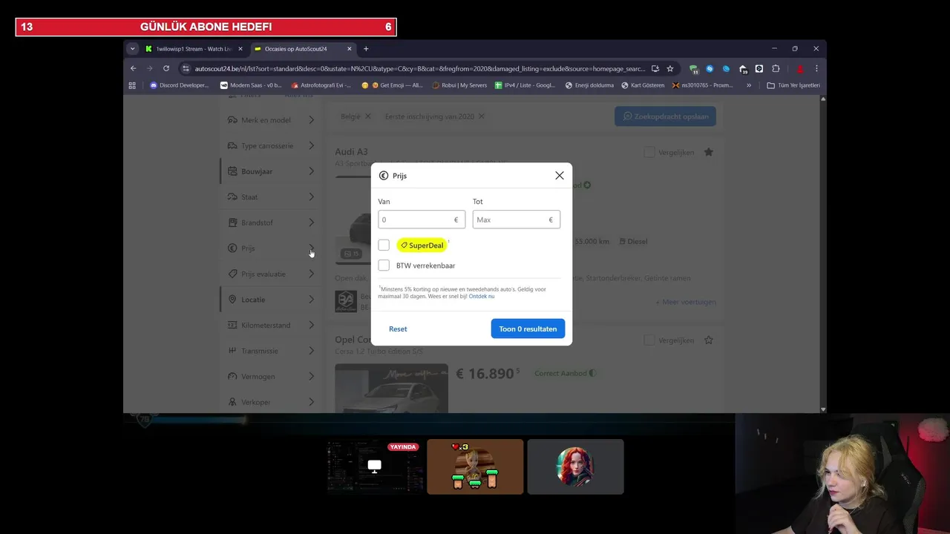Viewport: 950px width, 534px height.
Task: Expand the Brandstof filter
Action: point(270,222)
